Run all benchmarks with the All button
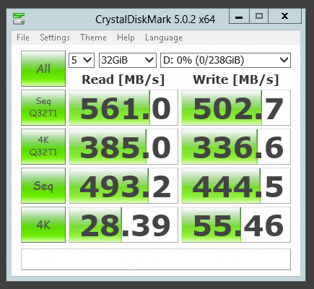Viewport: 314px width, 289px height. [43, 69]
